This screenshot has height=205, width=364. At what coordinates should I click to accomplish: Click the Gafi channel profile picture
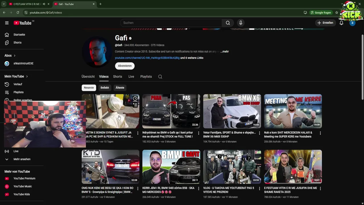[97, 52]
